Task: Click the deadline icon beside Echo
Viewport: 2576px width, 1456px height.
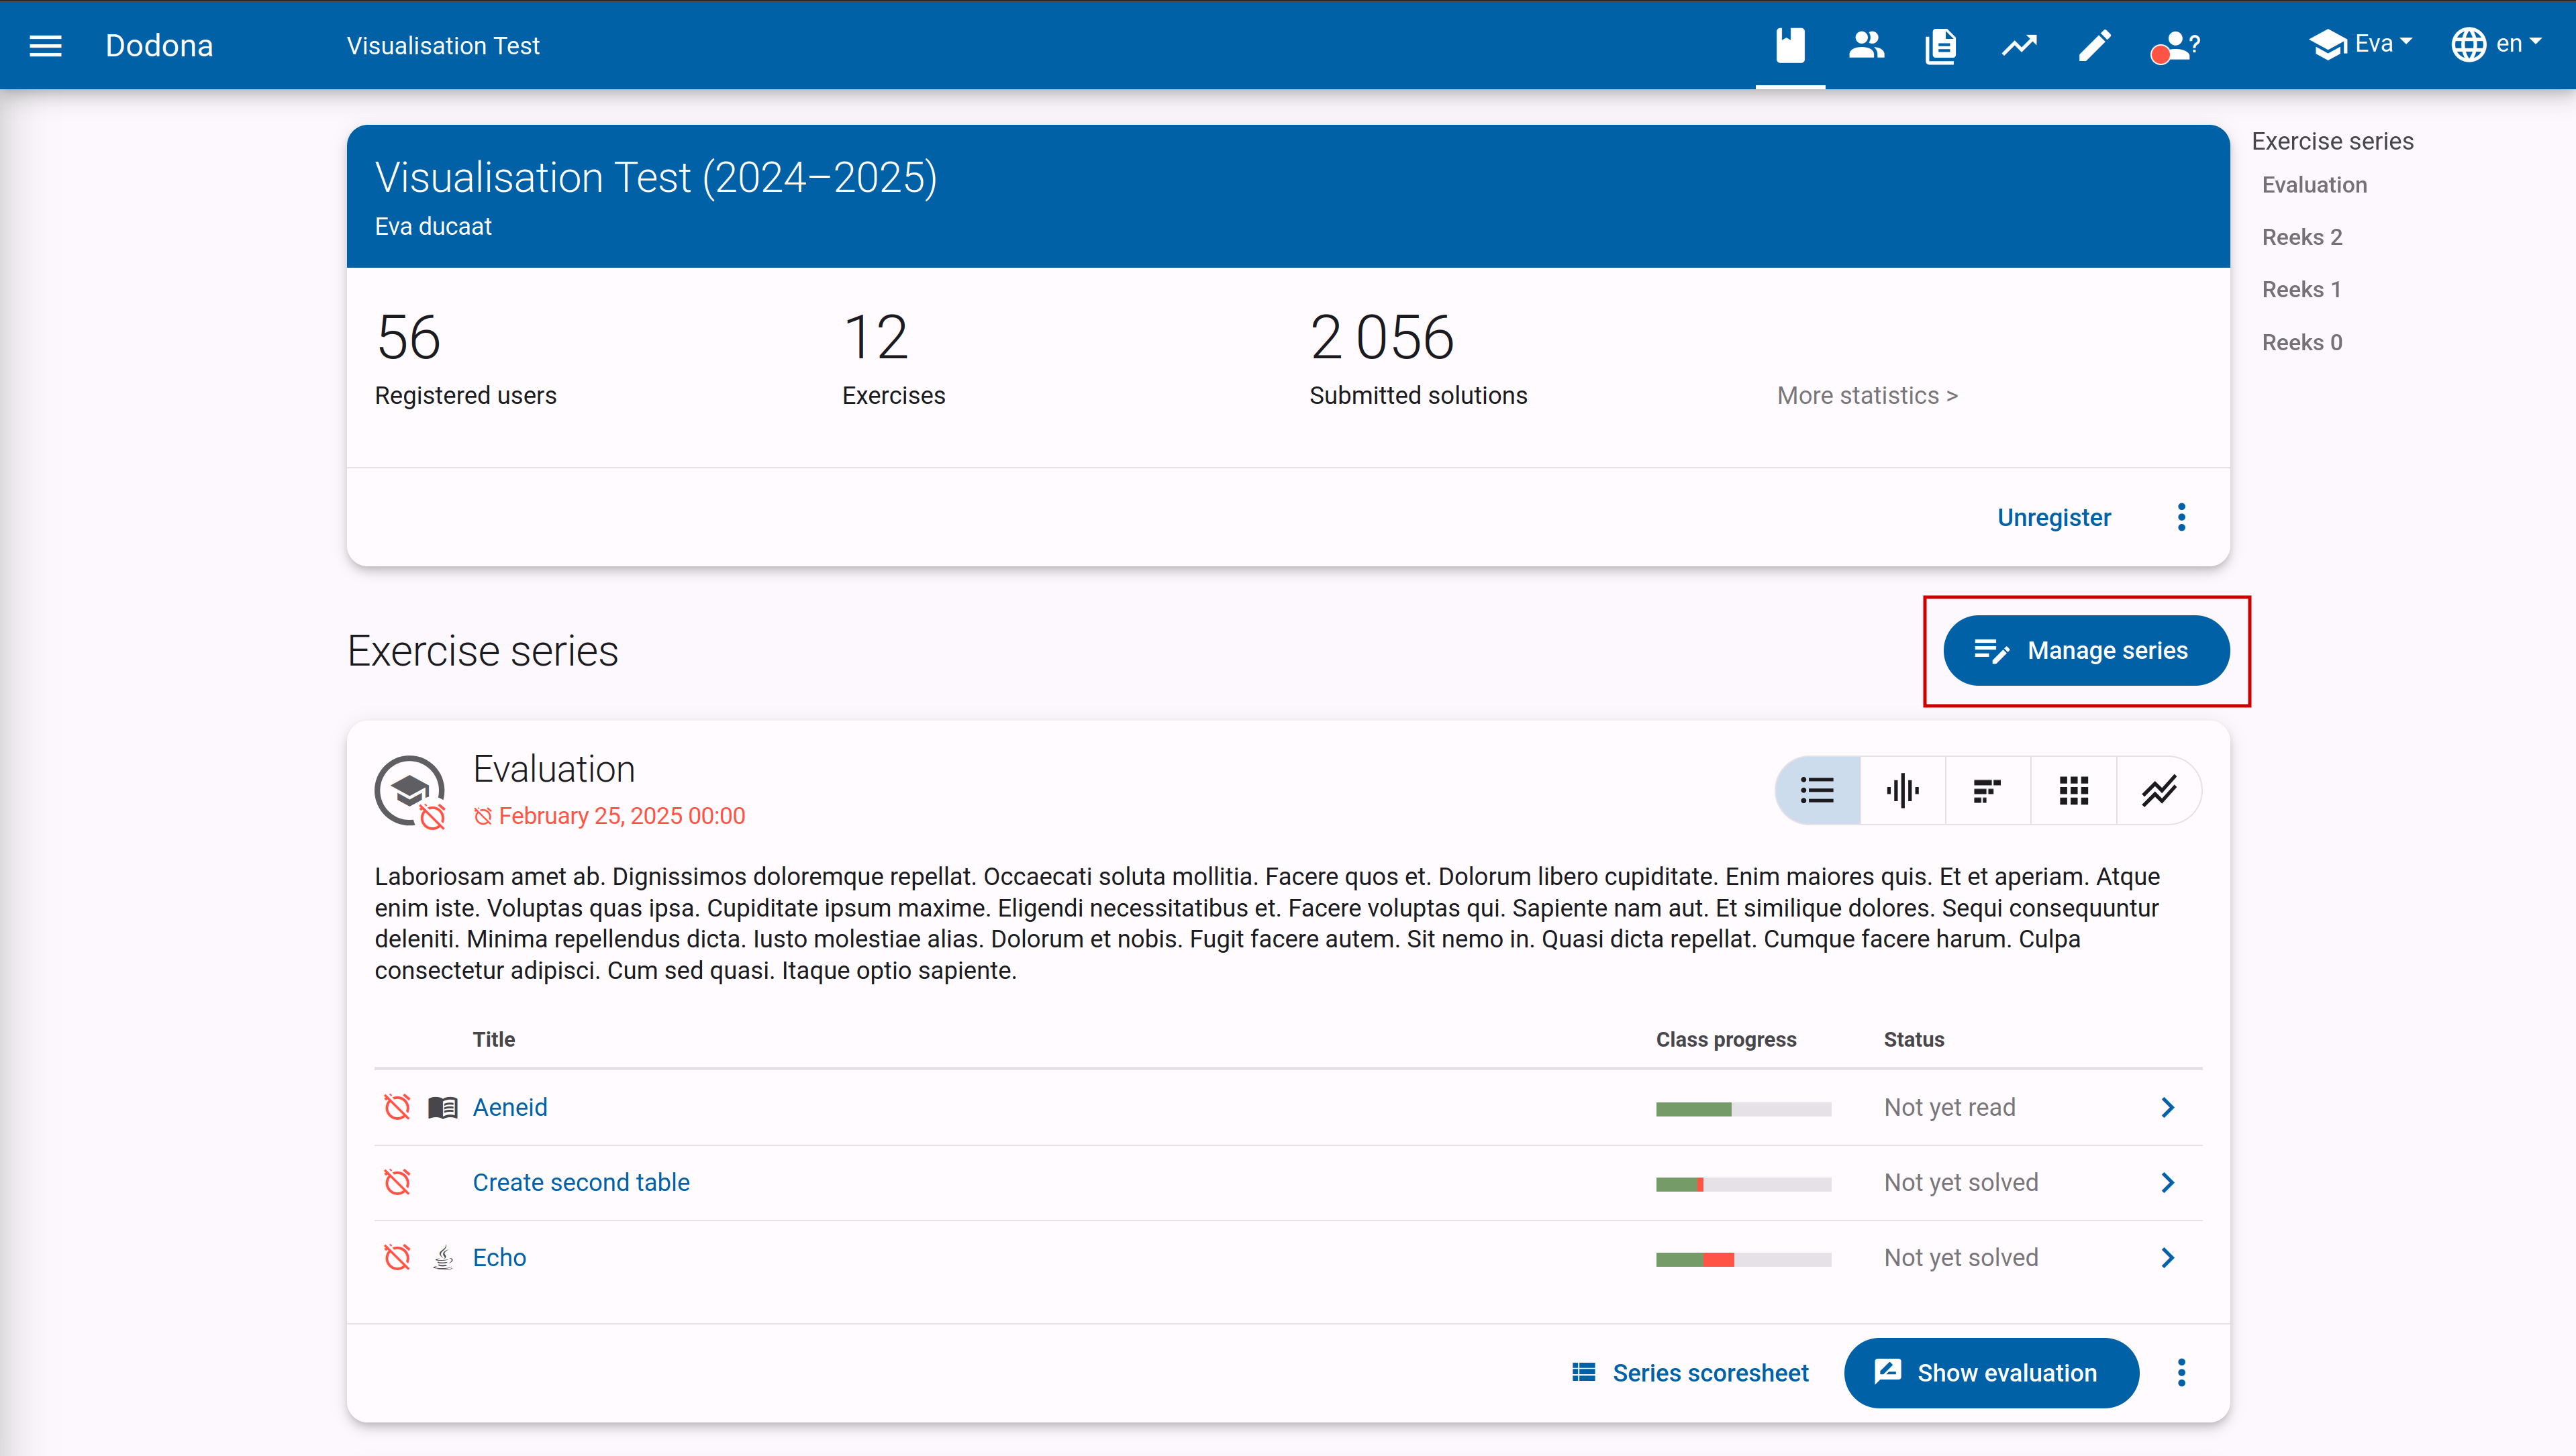Action: click(397, 1257)
